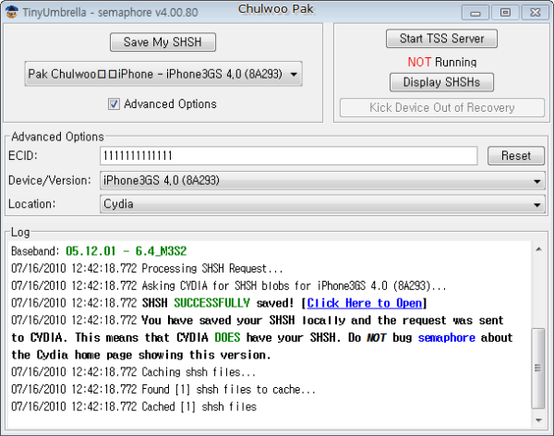Click inside the ECID input field

tap(289, 156)
